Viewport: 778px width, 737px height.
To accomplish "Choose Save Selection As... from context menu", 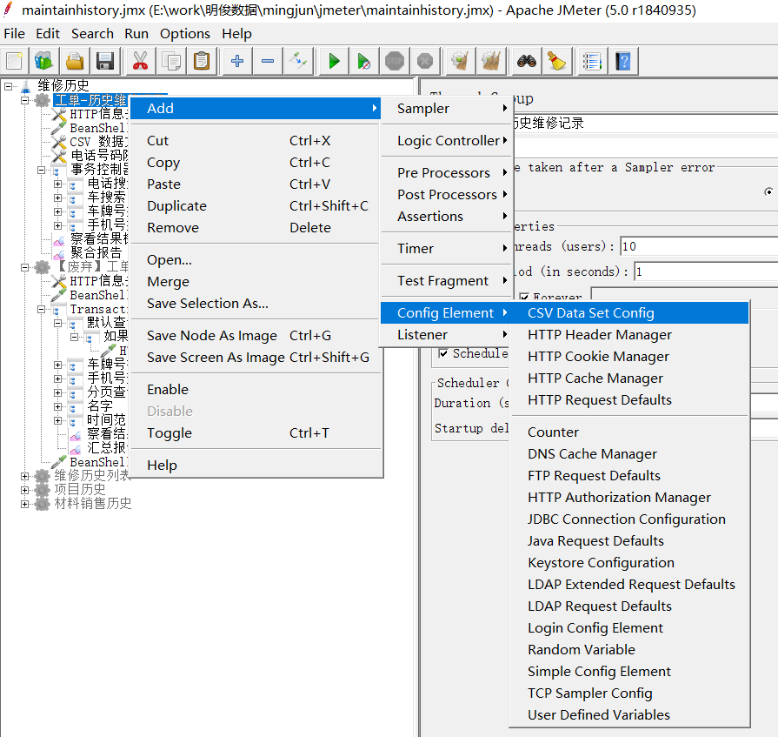I will tap(256, 303).
